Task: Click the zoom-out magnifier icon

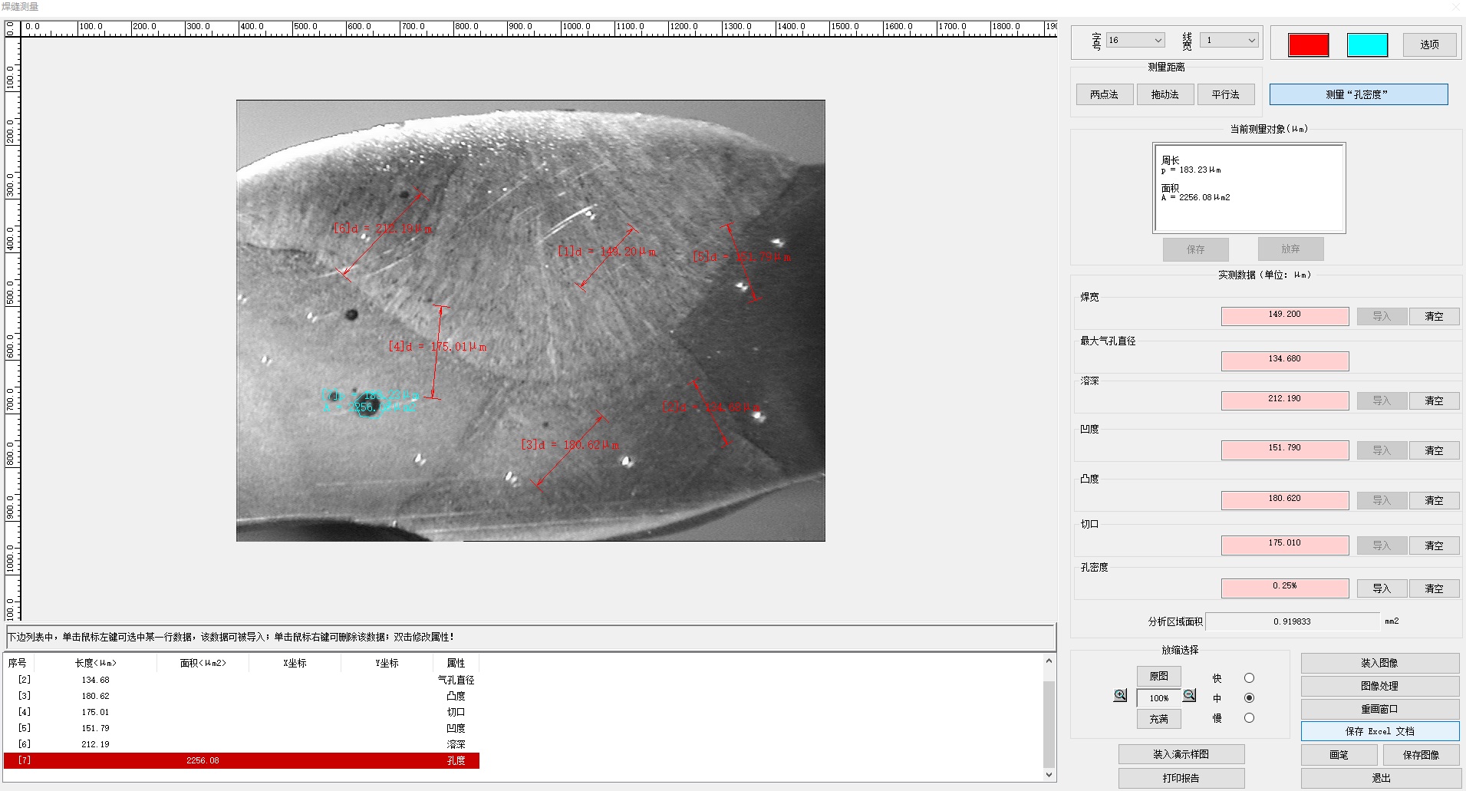Action: pyautogui.click(x=1190, y=695)
